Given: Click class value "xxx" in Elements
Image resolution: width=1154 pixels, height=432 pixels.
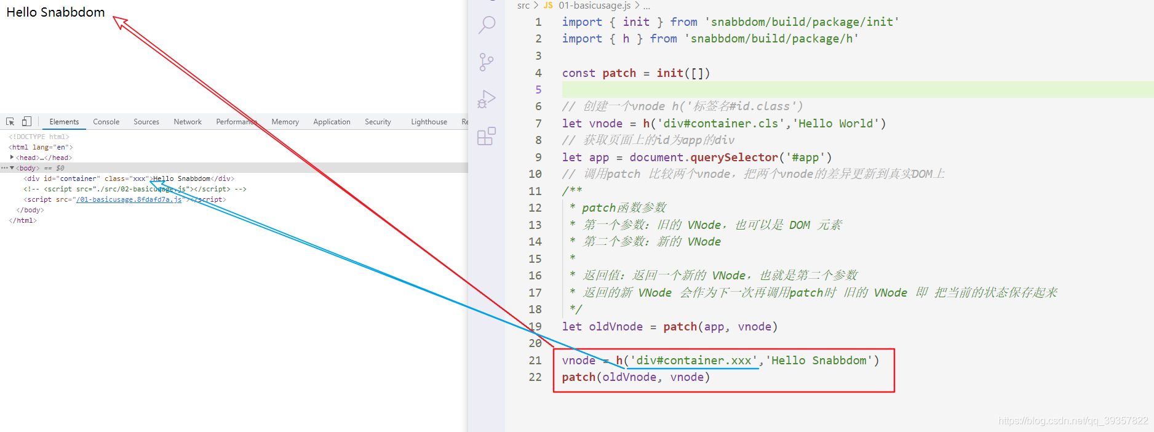Looking at the screenshot, I should point(140,178).
